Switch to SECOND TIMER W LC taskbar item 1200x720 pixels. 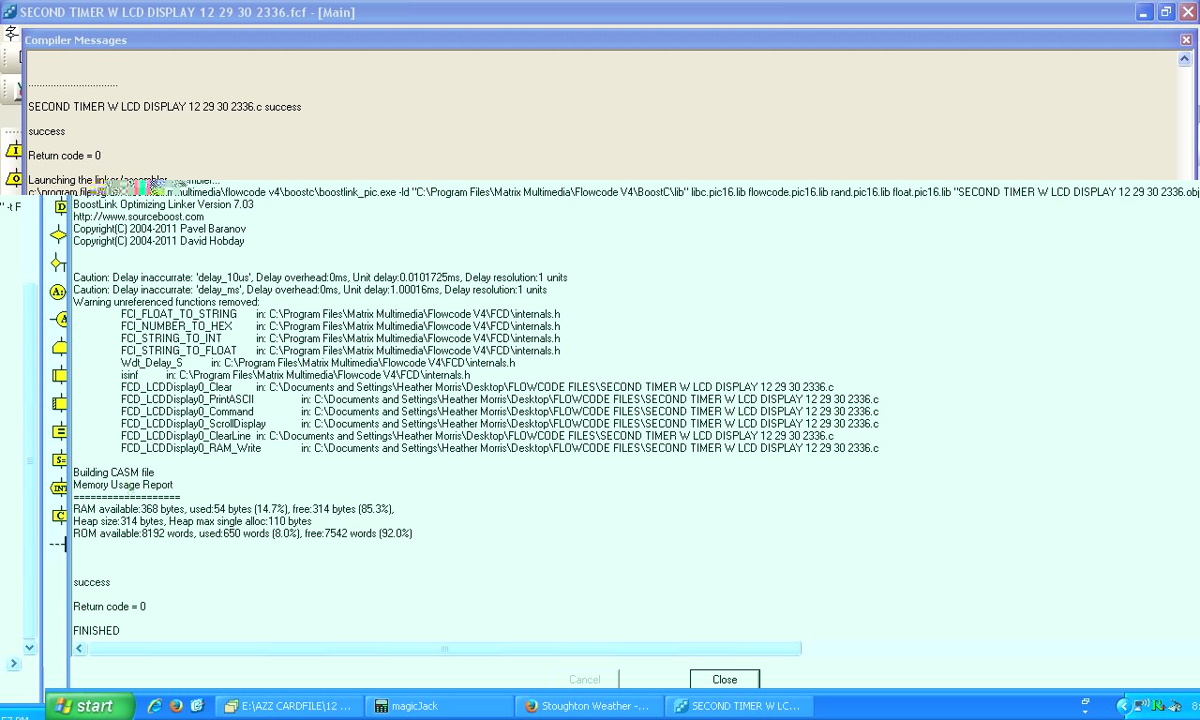coord(740,706)
